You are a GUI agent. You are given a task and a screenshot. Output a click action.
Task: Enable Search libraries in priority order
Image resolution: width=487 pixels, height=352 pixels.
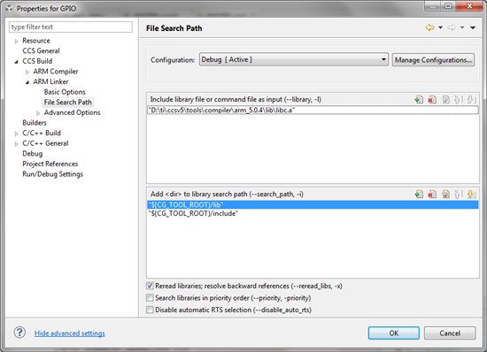tap(150, 298)
